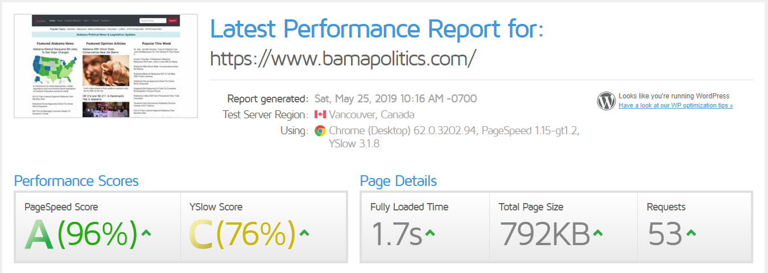Click the Chrome browser icon
The width and height of the screenshot is (768, 273).
tap(320, 131)
